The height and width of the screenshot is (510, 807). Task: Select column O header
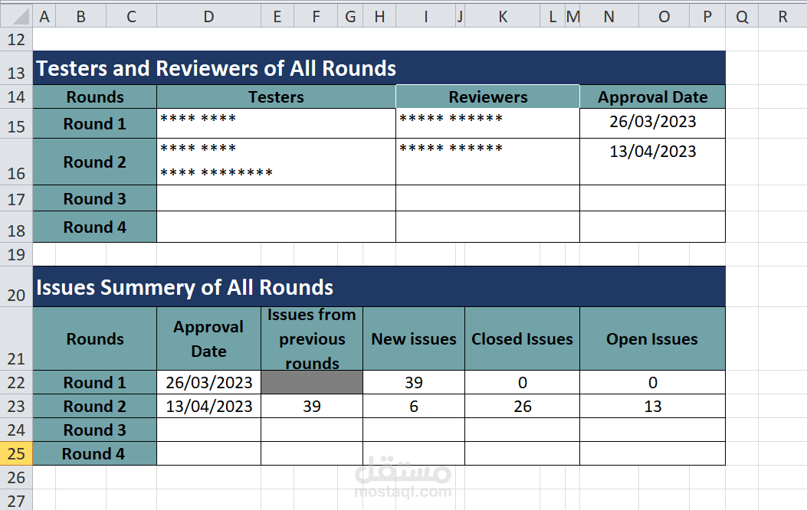664,17
